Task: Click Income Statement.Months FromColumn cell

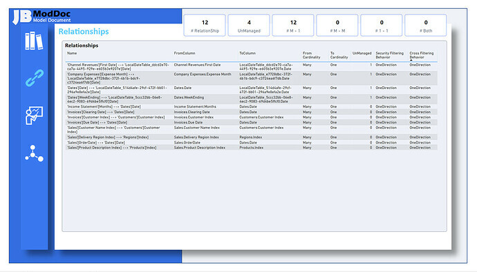Action: 195,107
